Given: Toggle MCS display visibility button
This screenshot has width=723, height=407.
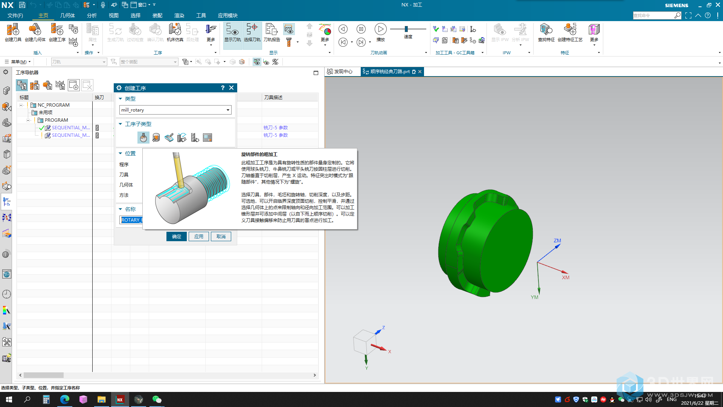Looking at the screenshot, I should coord(257,62).
